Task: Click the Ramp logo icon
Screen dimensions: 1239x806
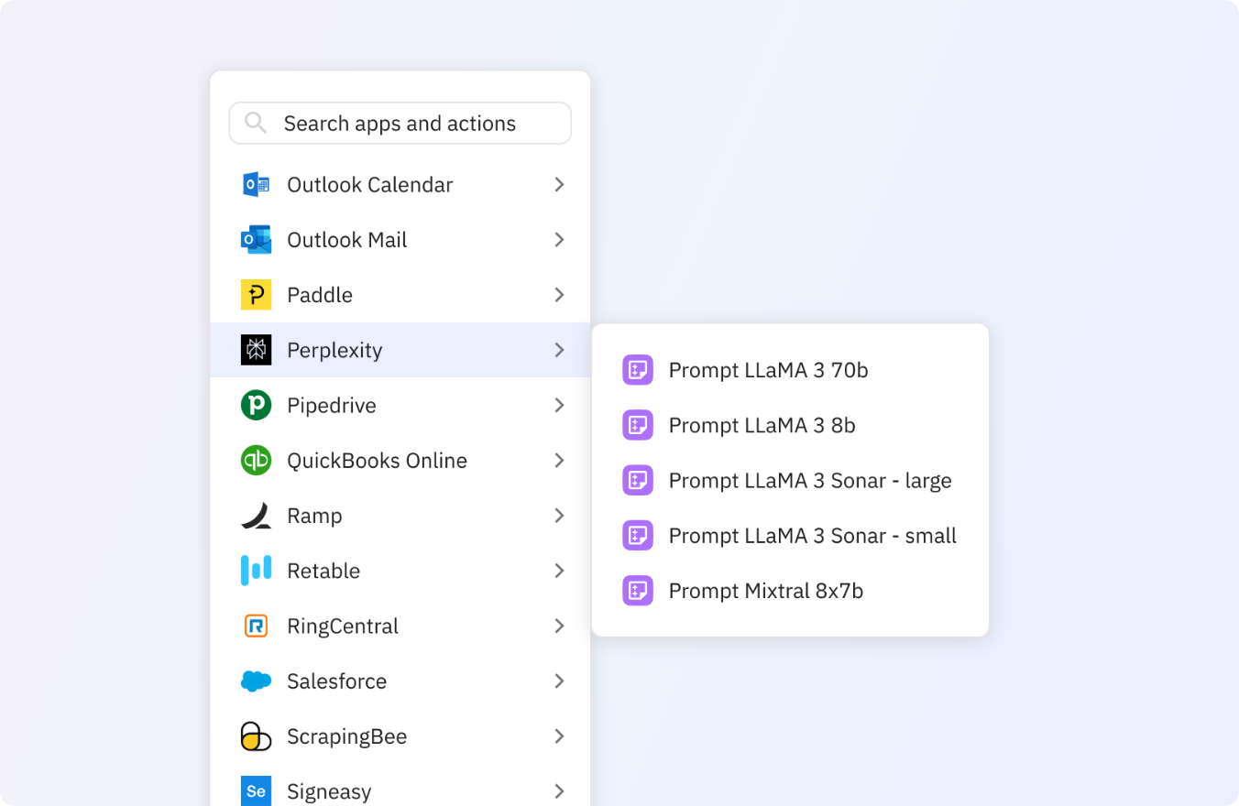Action: pyautogui.click(x=256, y=516)
